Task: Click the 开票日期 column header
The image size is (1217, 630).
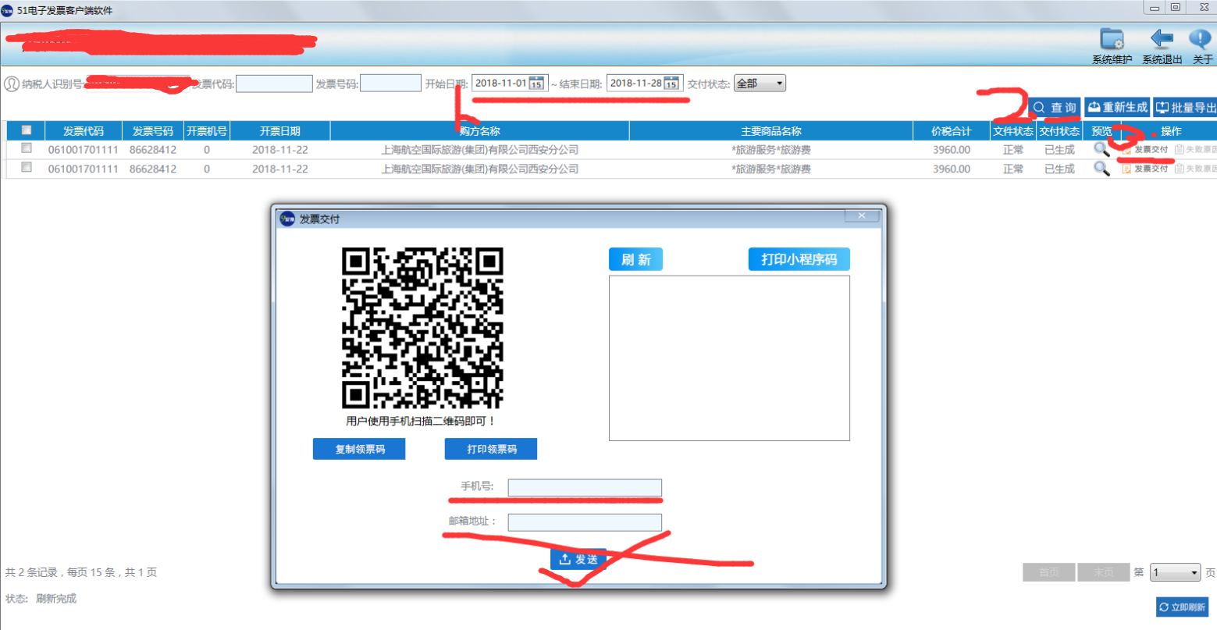Action: click(x=280, y=131)
